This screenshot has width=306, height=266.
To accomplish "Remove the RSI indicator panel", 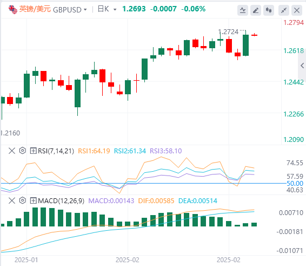I will tap(12, 151).
